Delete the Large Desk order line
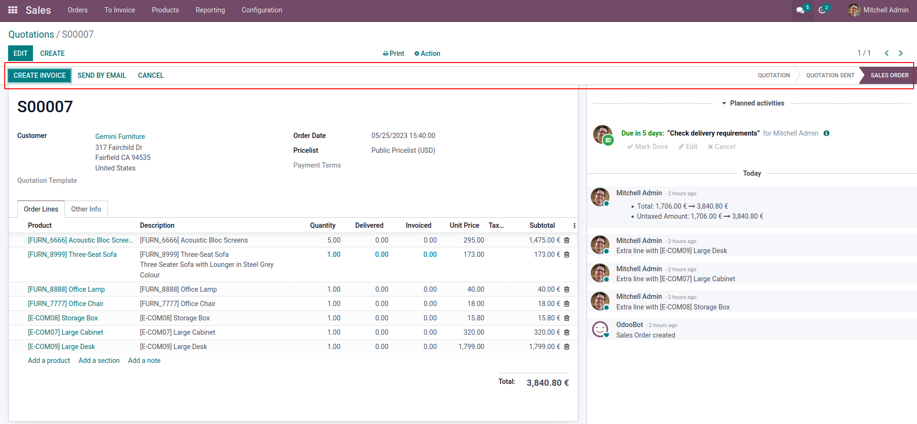The width and height of the screenshot is (917, 424). click(x=567, y=347)
